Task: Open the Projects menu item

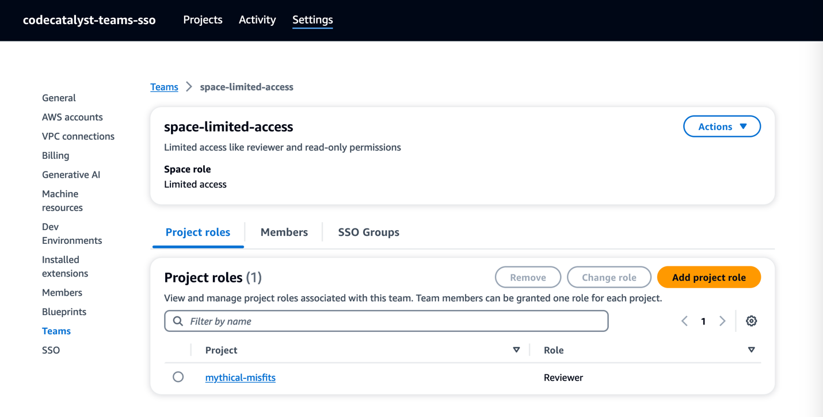Action: click(203, 20)
